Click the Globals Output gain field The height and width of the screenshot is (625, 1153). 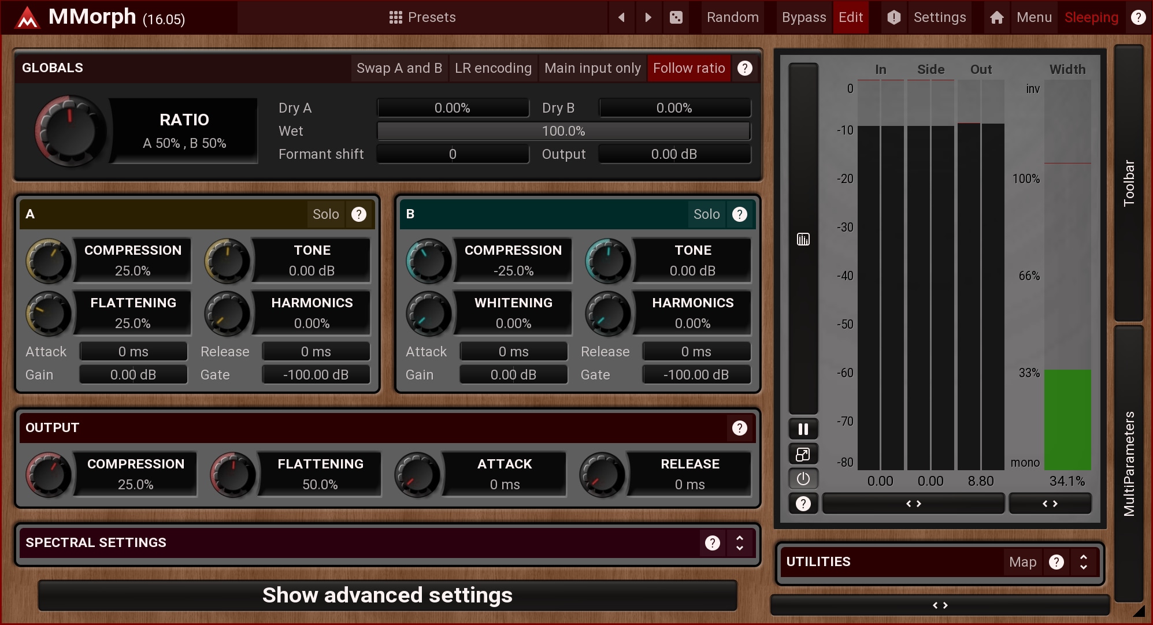[674, 154]
